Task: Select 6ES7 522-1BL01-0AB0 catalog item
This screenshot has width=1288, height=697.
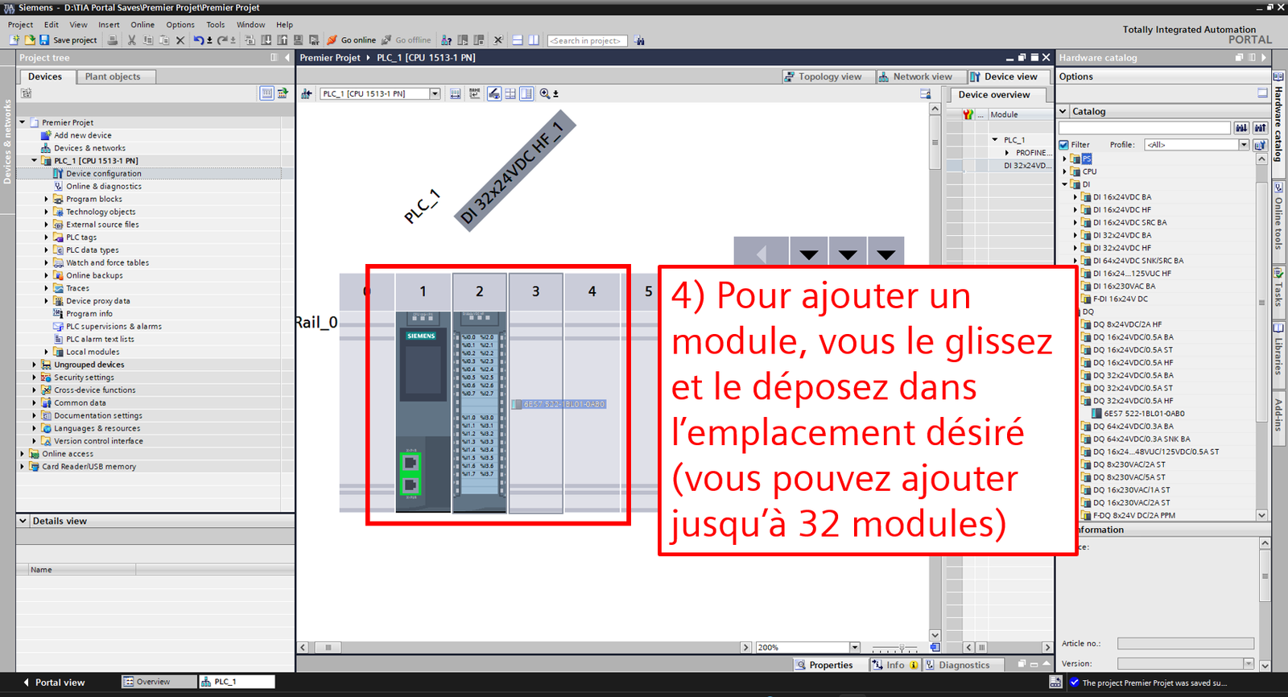Action: point(1144,414)
